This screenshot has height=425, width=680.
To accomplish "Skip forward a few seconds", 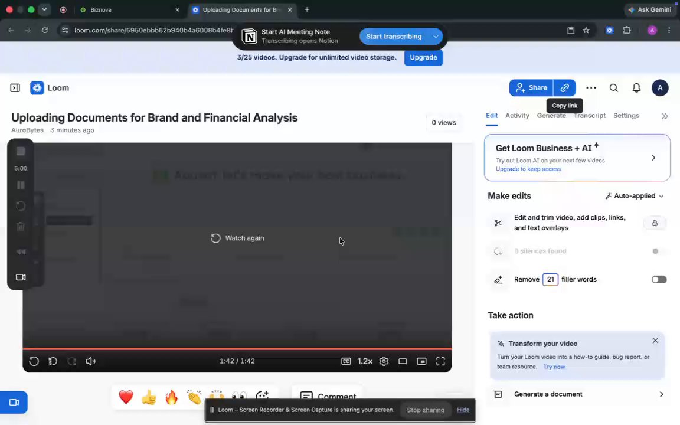I will 72,361.
